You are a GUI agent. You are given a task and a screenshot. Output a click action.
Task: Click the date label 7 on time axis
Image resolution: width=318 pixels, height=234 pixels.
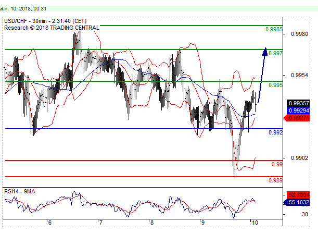click(x=101, y=223)
